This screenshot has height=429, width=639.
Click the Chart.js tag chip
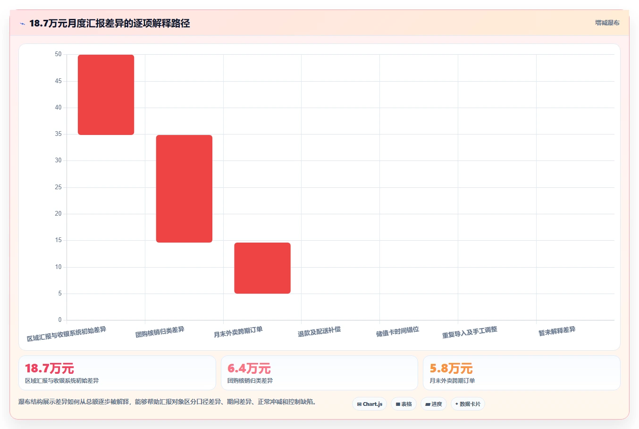(x=370, y=404)
